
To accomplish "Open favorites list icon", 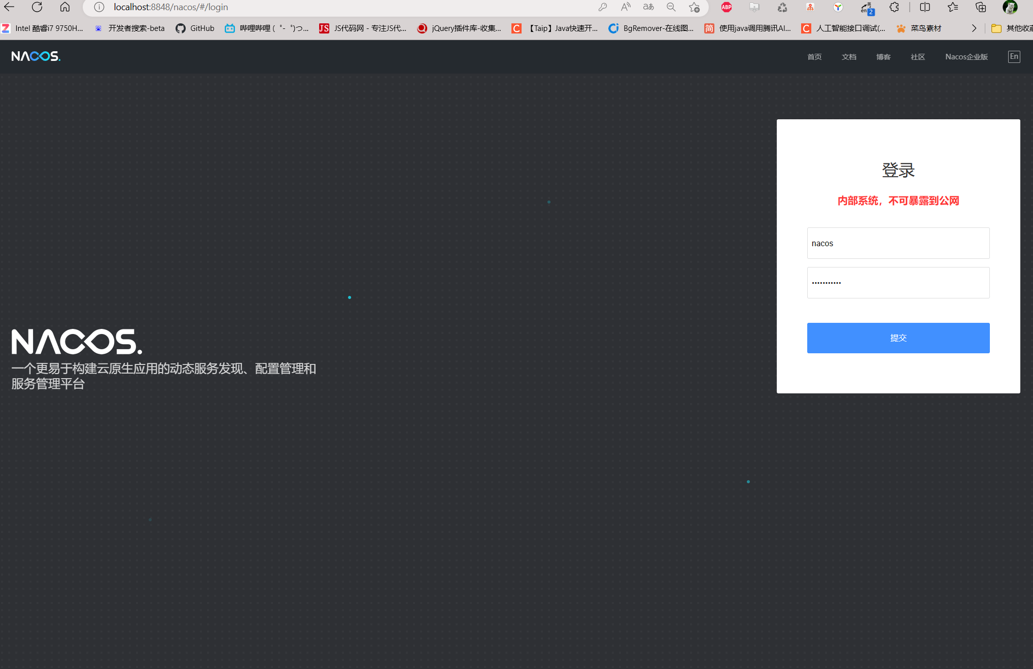I will point(953,7).
